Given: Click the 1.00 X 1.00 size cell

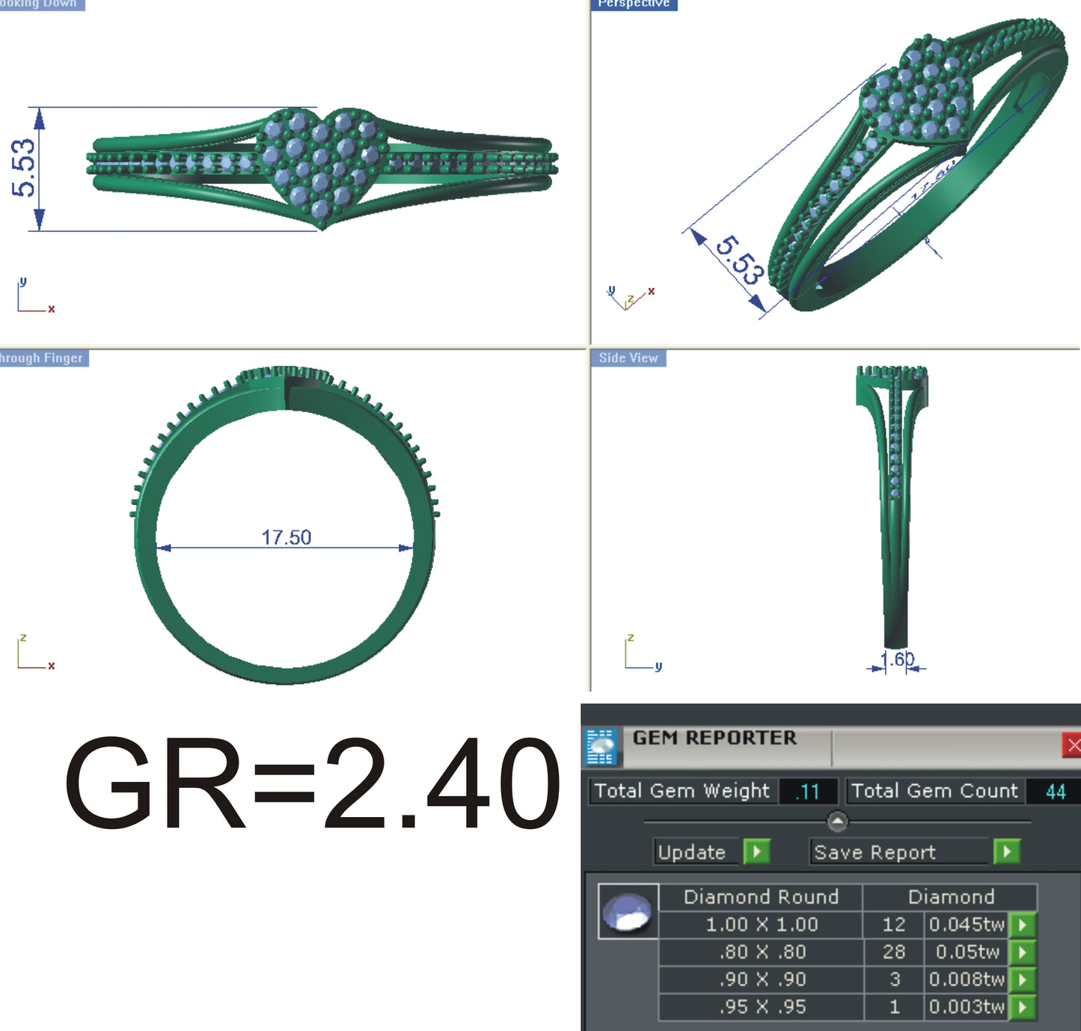Looking at the screenshot, I should point(762,925).
